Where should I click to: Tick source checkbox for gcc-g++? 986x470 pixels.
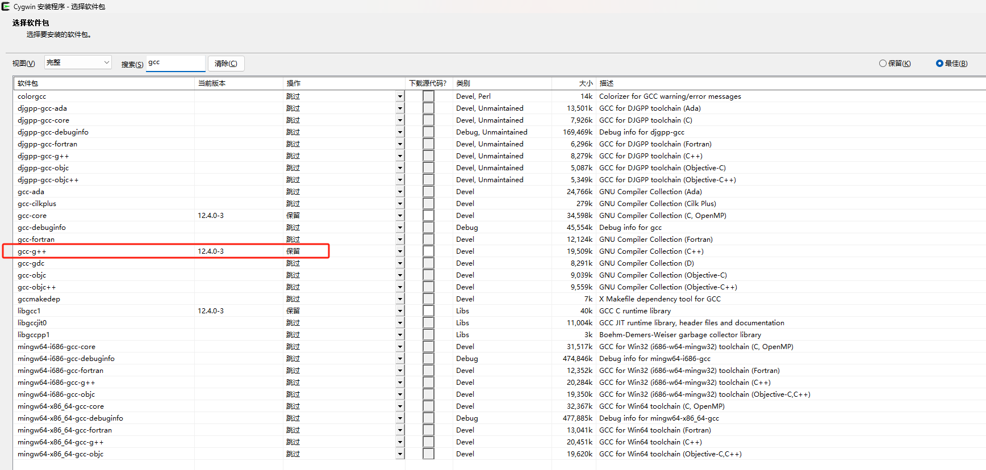pyautogui.click(x=428, y=251)
